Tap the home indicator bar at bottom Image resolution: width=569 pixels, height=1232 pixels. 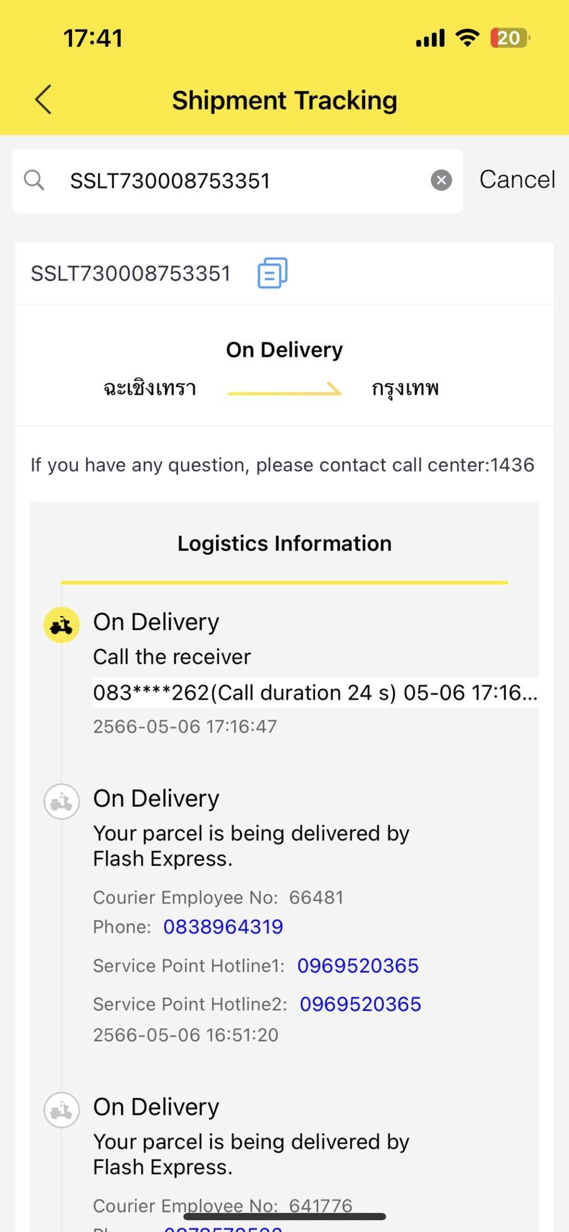[284, 1216]
